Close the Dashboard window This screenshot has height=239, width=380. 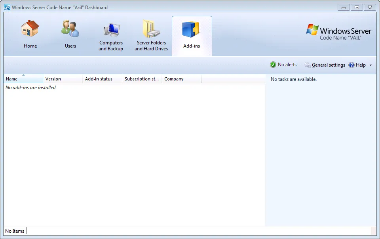[x=370, y=8]
